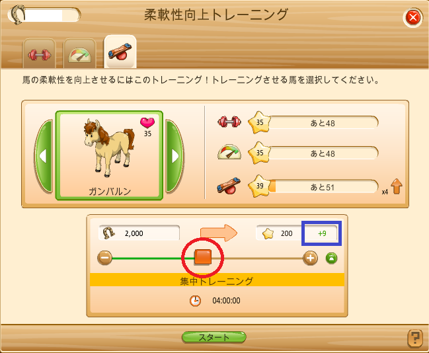Show the previous horse with left arrow

[x=44, y=156]
